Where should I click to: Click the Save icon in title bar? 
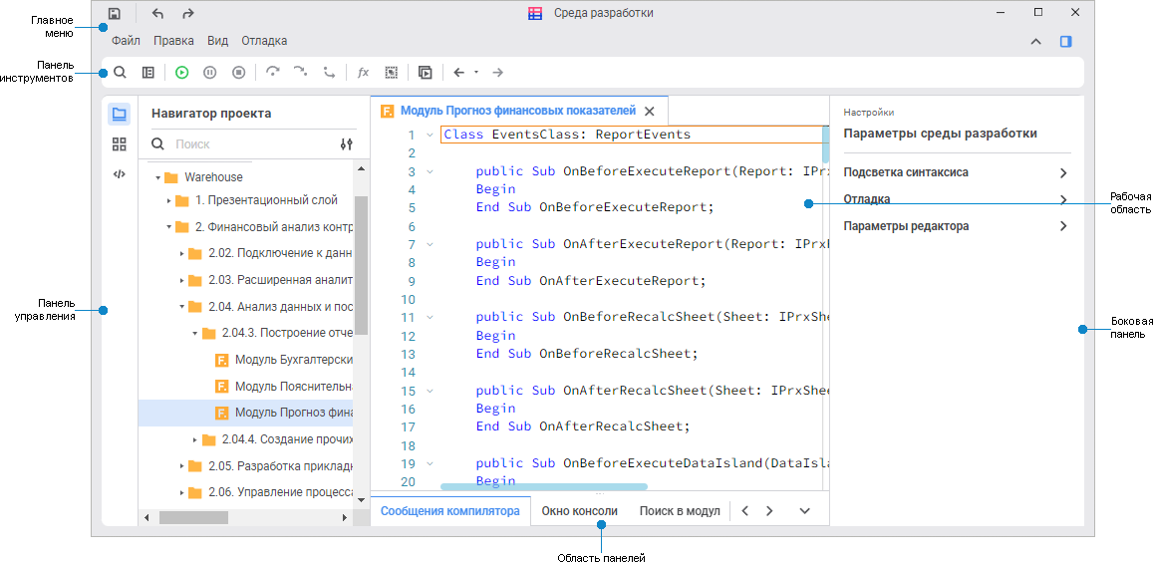coord(115,14)
